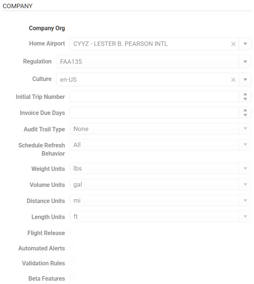Clear the Home Airport selection
The height and width of the screenshot is (284, 254).
[x=233, y=44]
